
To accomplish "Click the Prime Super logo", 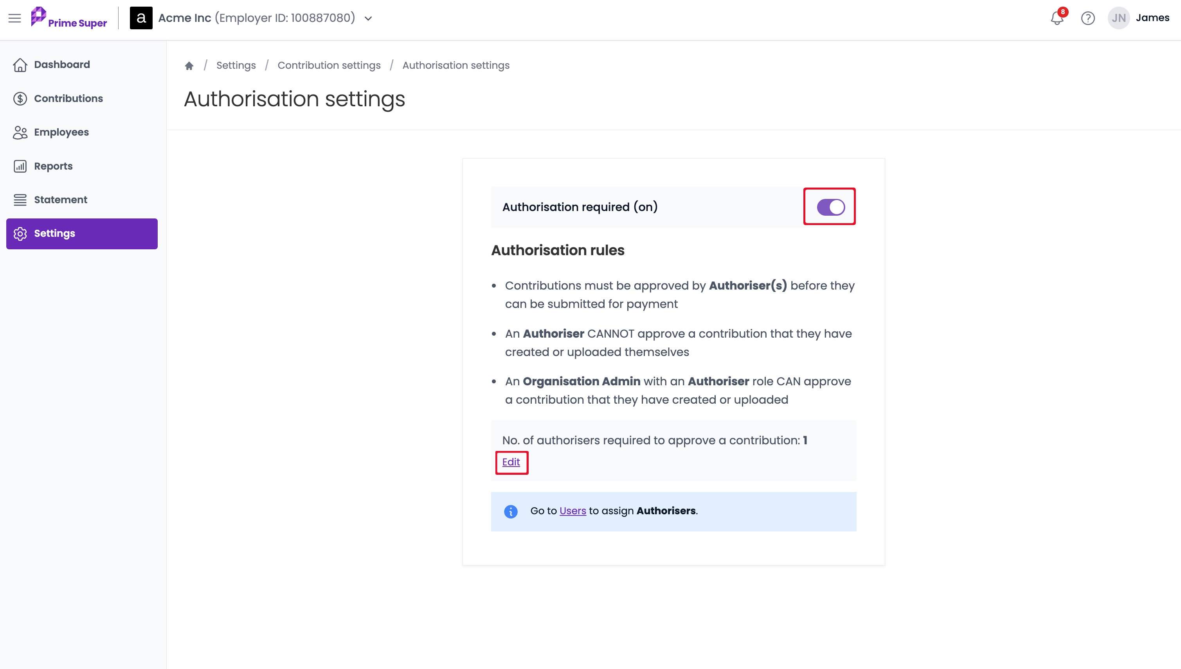I will click(68, 18).
